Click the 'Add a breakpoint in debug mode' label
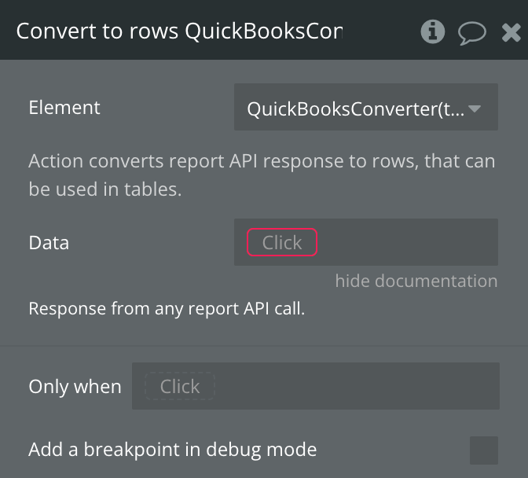Viewport: 528px width, 478px height. 173,450
